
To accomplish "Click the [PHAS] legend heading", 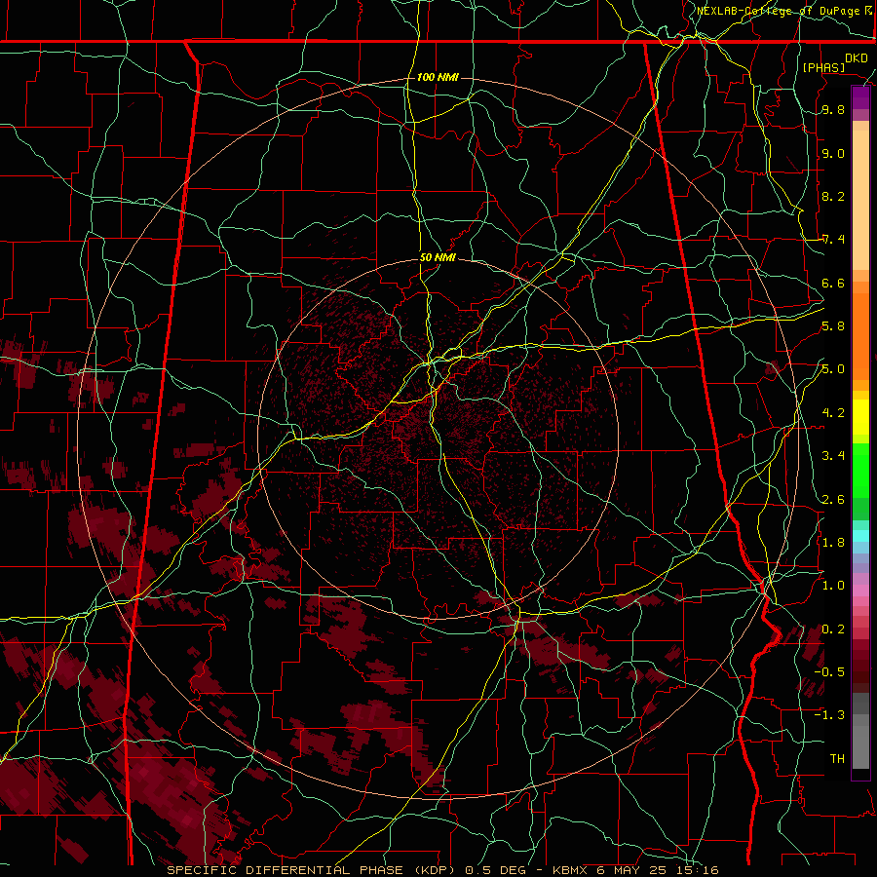I will click(x=823, y=67).
